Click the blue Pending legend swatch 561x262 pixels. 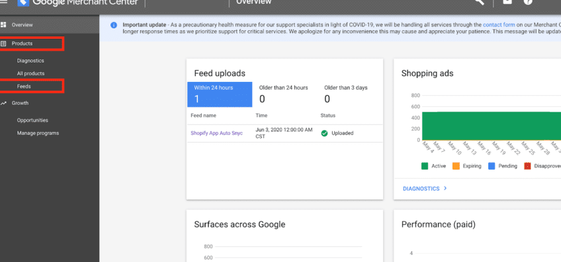(492, 166)
